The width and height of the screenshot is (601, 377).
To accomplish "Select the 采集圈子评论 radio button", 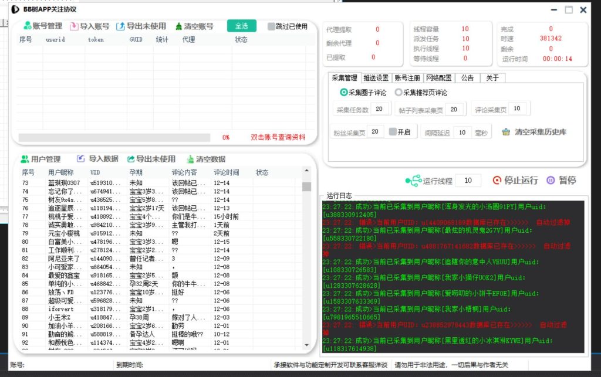I will click(x=344, y=93).
